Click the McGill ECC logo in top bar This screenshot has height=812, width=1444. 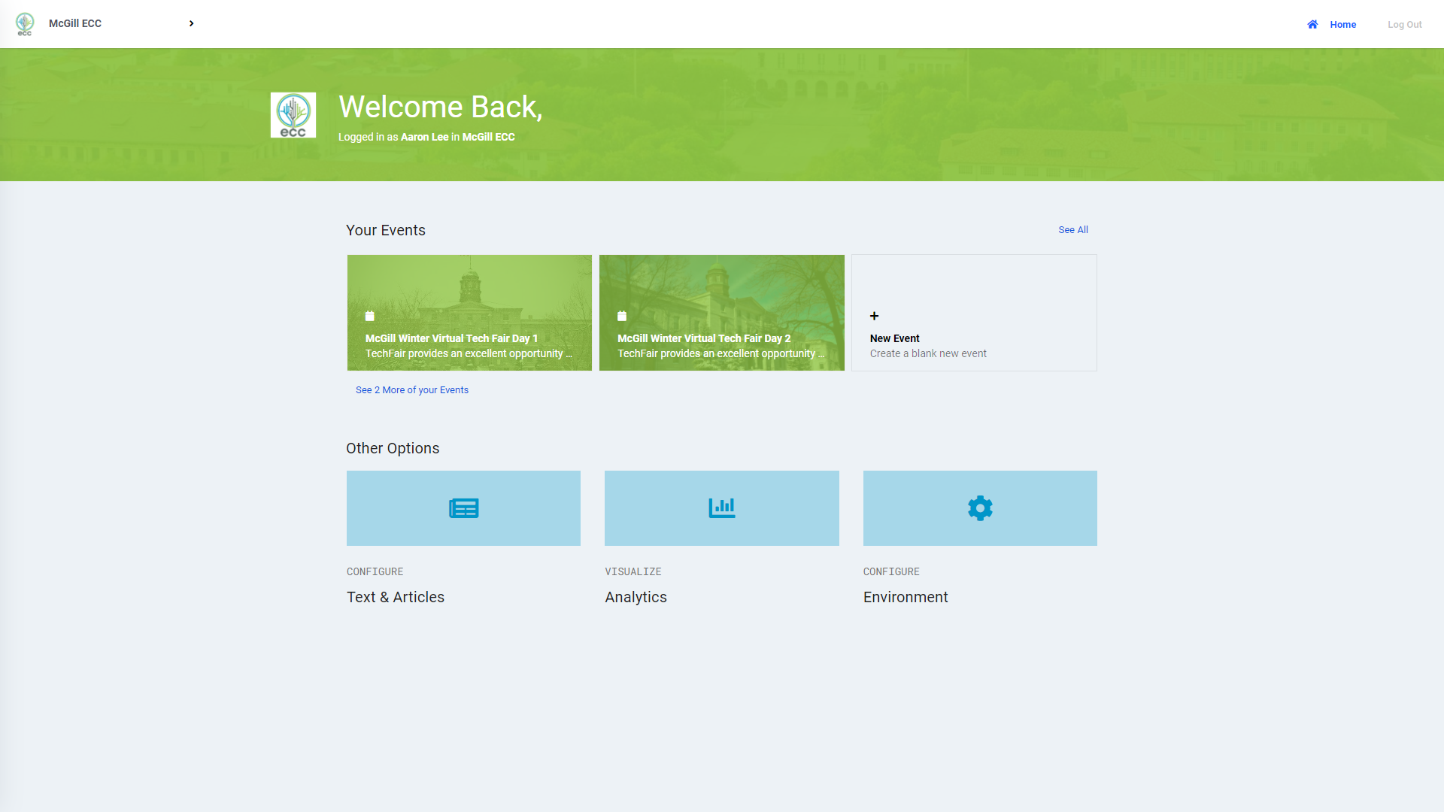25,24
